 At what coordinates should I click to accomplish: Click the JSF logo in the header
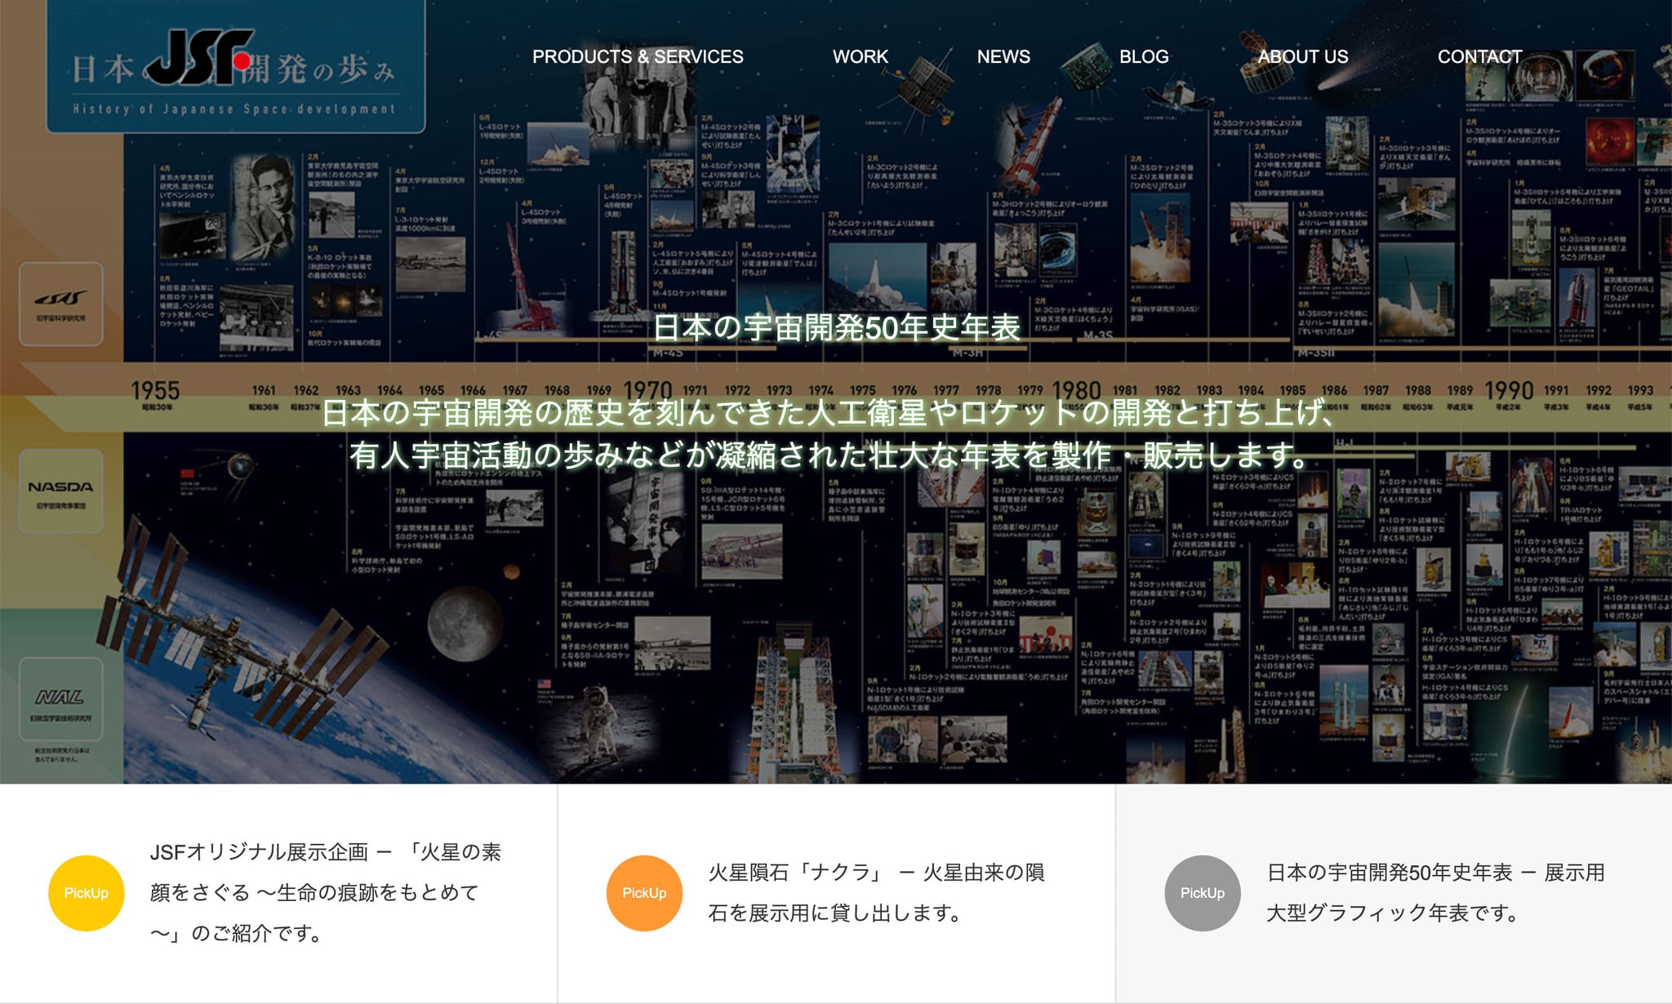199,57
